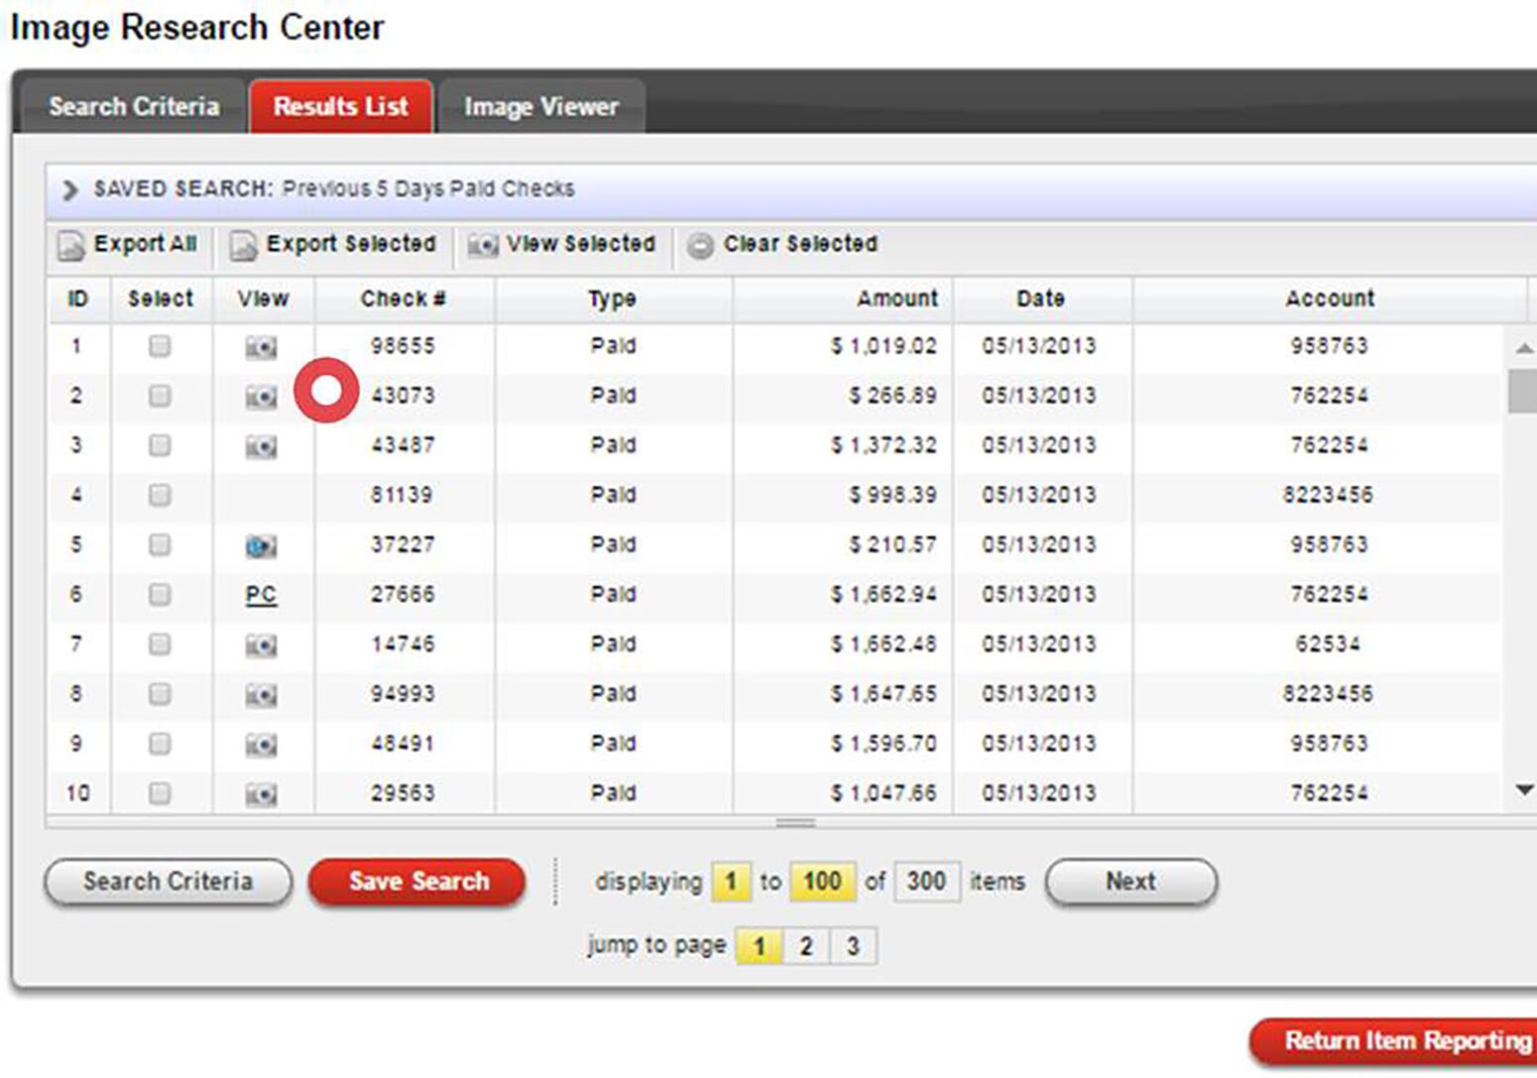Viewport: 1537px width, 1078px height.
Task: Enable the checkbox on check 29563
Action: click(160, 792)
